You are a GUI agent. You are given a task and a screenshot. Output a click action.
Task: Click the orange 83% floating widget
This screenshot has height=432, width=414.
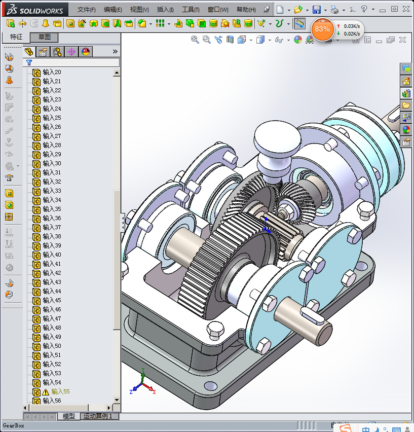322,29
